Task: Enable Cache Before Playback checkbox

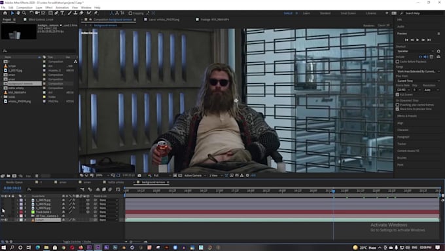Action: [398, 62]
